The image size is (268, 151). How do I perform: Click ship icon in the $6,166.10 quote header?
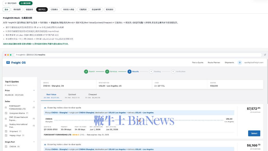click(45, 145)
